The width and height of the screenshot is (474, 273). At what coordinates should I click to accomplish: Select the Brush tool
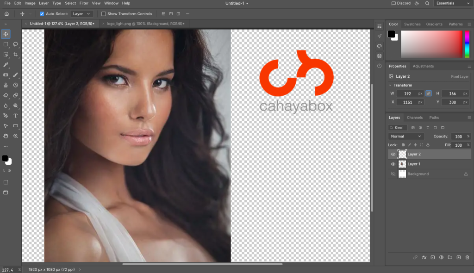[x=16, y=74]
